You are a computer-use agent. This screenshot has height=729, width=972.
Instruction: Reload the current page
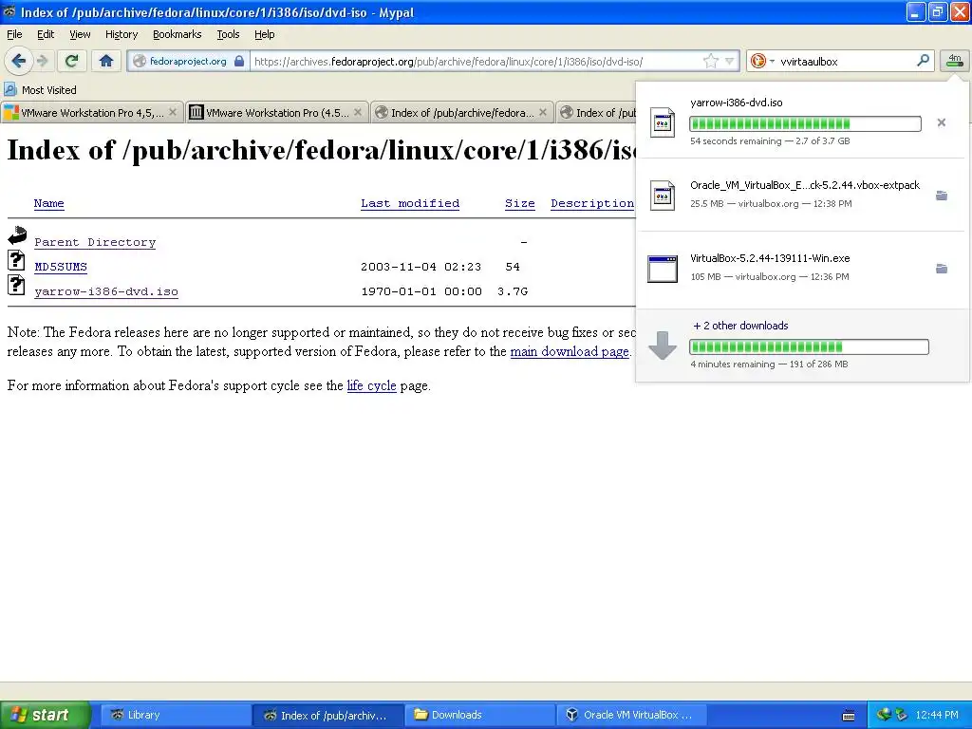(x=71, y=61)
